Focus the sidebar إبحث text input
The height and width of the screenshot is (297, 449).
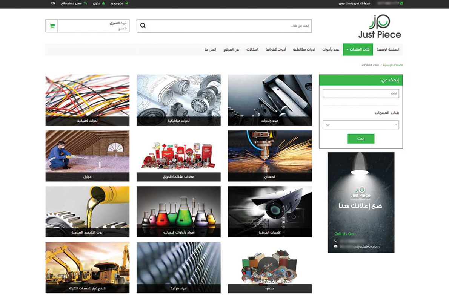coord(361,93)
